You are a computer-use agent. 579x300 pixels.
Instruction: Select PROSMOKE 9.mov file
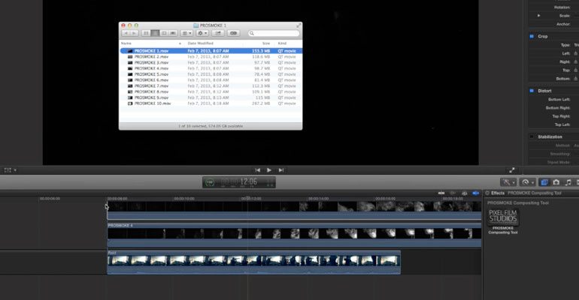tap(211, 97)
